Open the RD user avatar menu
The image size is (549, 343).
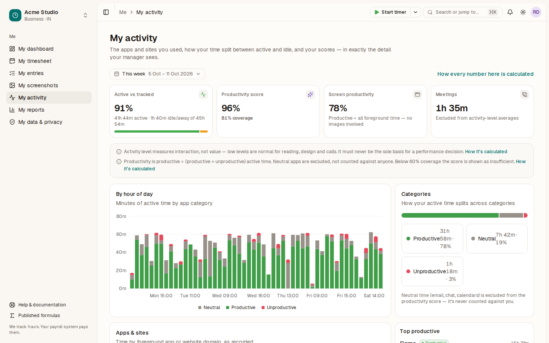coord(536,12)
